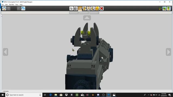Open Amazon from the taskbar
This screenshot has height=97, width=173.
(72, 95)
